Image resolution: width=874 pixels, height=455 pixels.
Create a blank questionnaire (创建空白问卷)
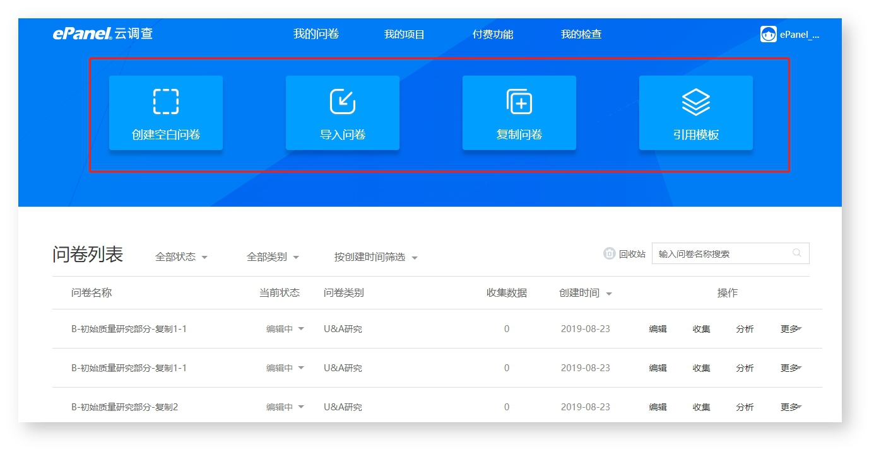point(166,113)
